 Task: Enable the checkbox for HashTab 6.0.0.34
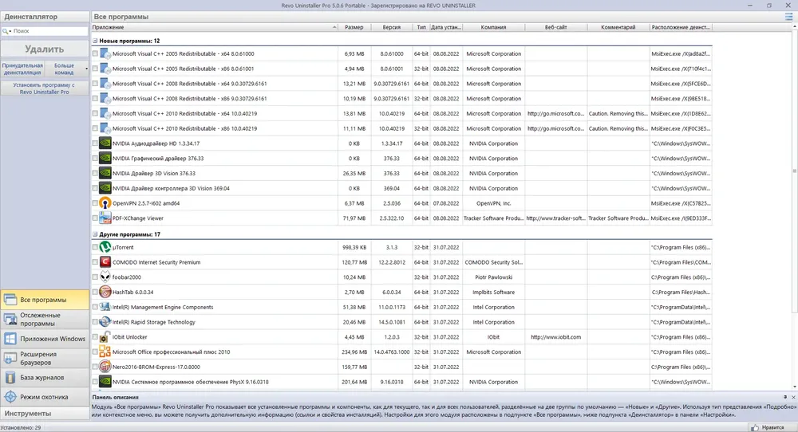(95, 293)
